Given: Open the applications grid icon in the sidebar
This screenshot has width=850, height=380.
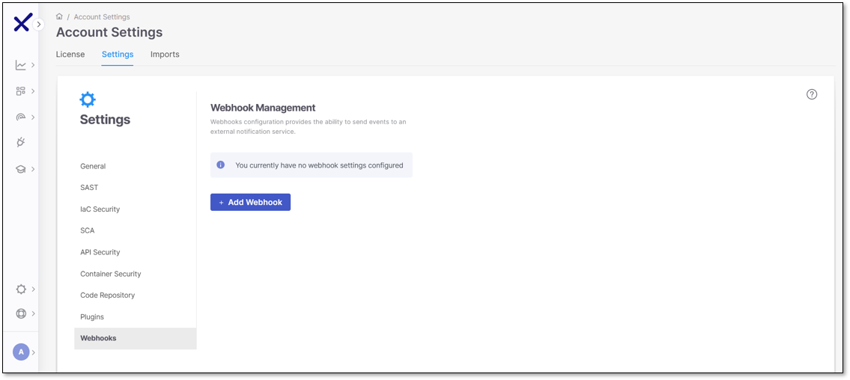Looking at the screenshot, I should tap(21, 91).
